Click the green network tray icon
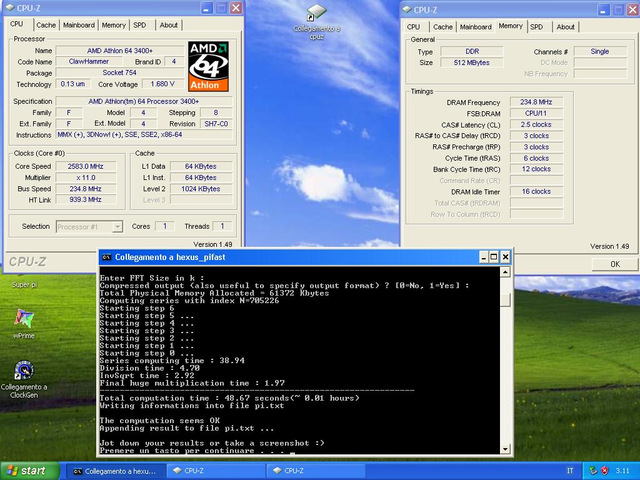 (593, 471)
